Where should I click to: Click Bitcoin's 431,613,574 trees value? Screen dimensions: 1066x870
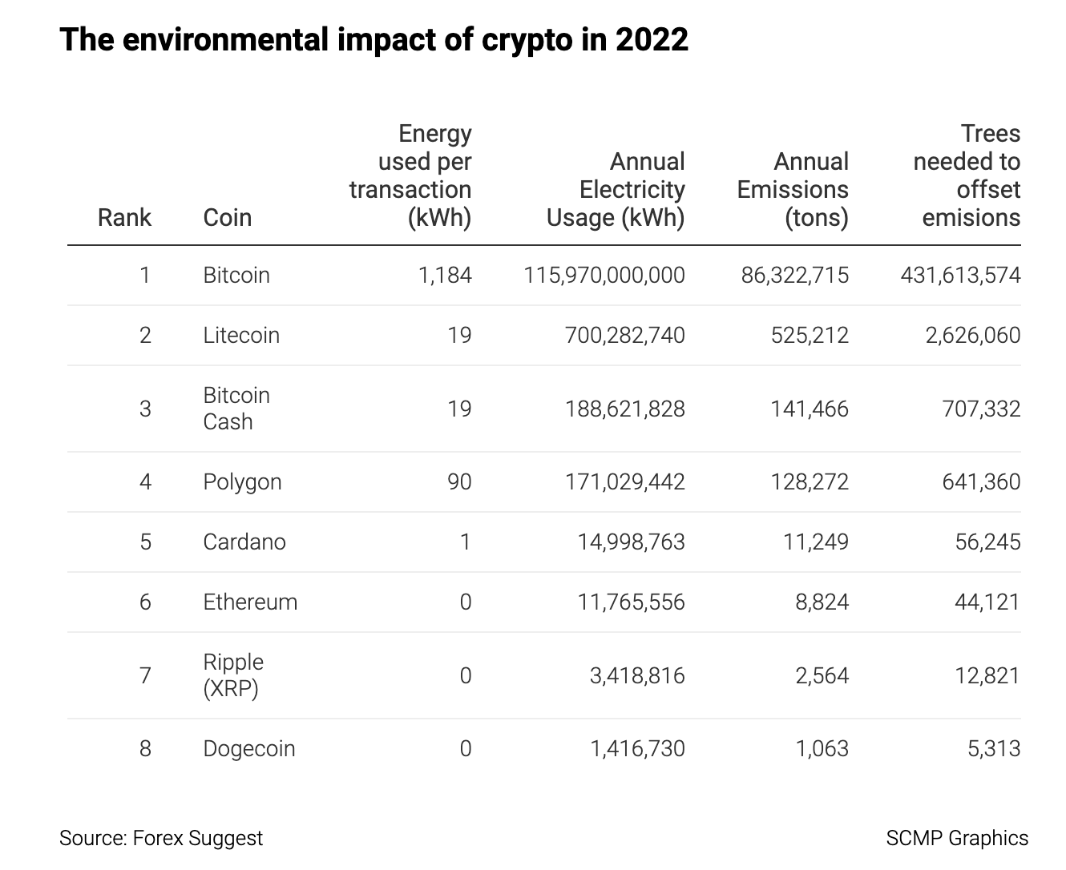[x=960, y=275]
